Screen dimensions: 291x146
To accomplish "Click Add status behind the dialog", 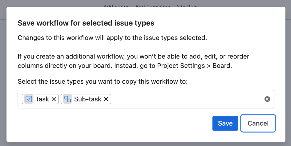I will [x=117, y=6].
